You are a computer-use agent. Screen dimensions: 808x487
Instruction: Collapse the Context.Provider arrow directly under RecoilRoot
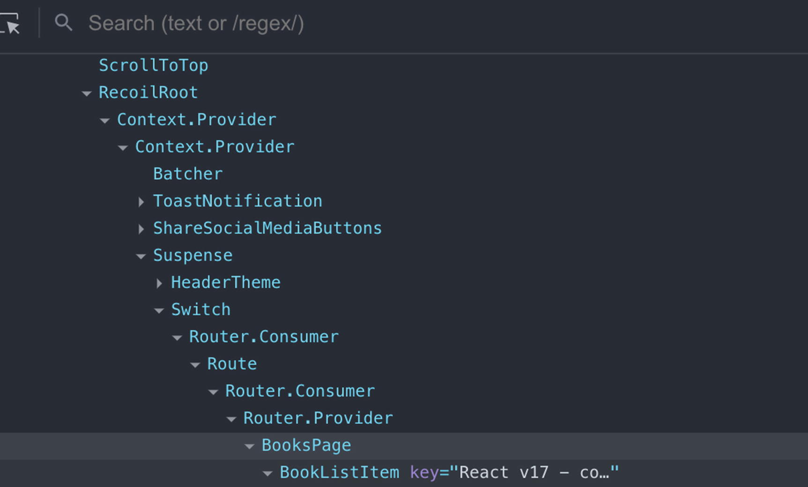(104, 120)
